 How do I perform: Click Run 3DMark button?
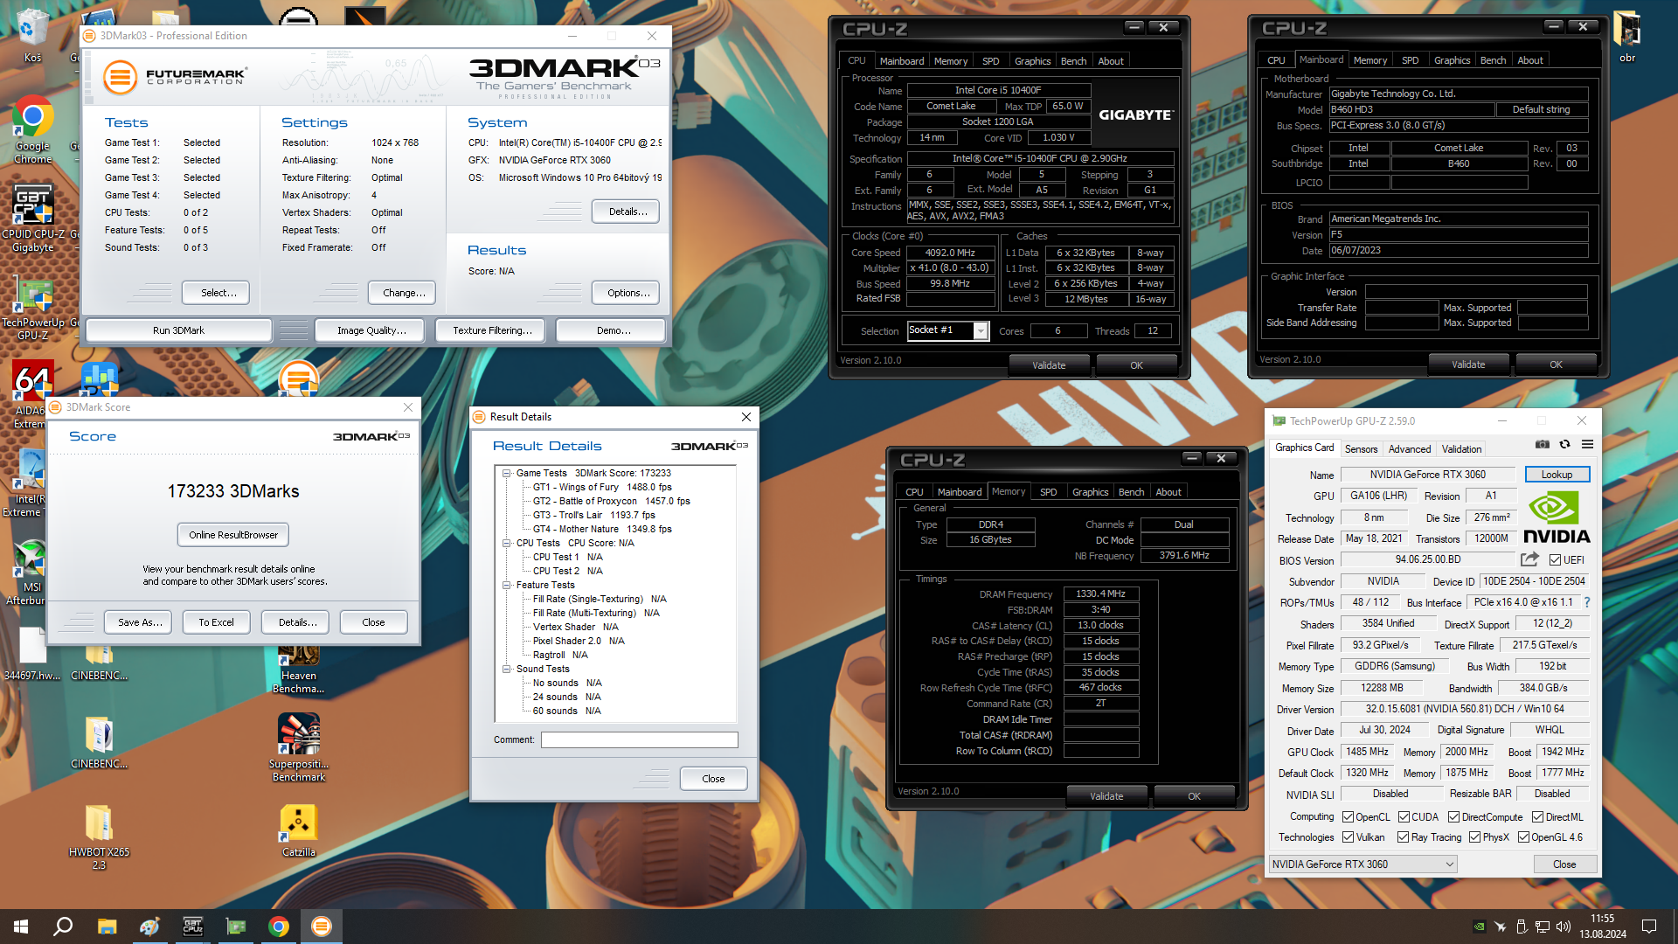[x=178, y=330]
